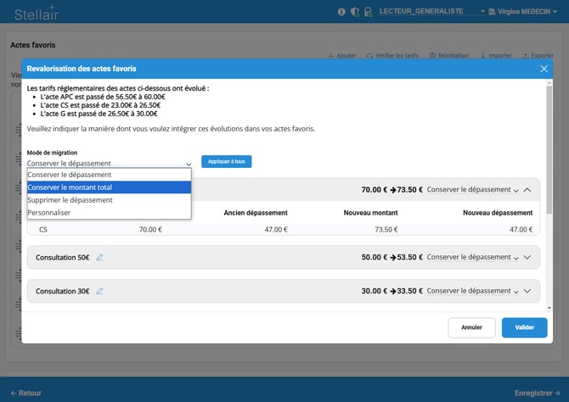Click the 'Appliquer à tous' button

(226, 161)
